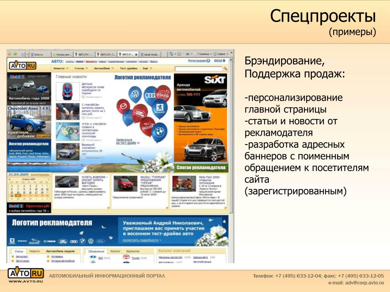Switch to the Нужны ано... browser tab
Screen dimensions: 390x292
[x=62, y=54]
